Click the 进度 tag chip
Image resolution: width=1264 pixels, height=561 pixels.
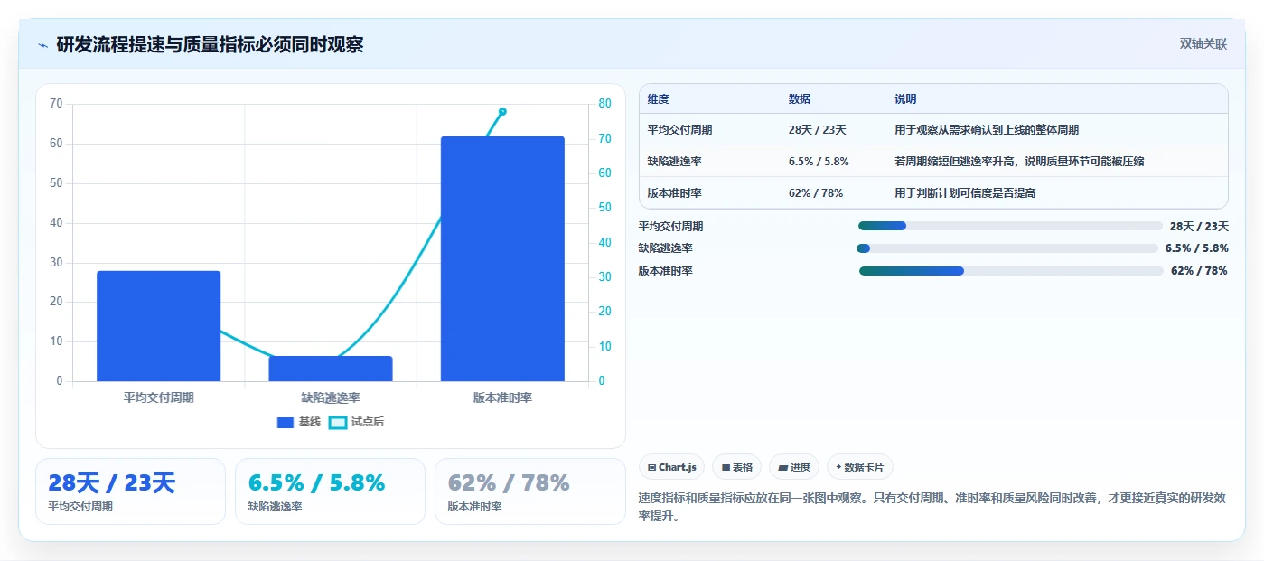point(794,467)
